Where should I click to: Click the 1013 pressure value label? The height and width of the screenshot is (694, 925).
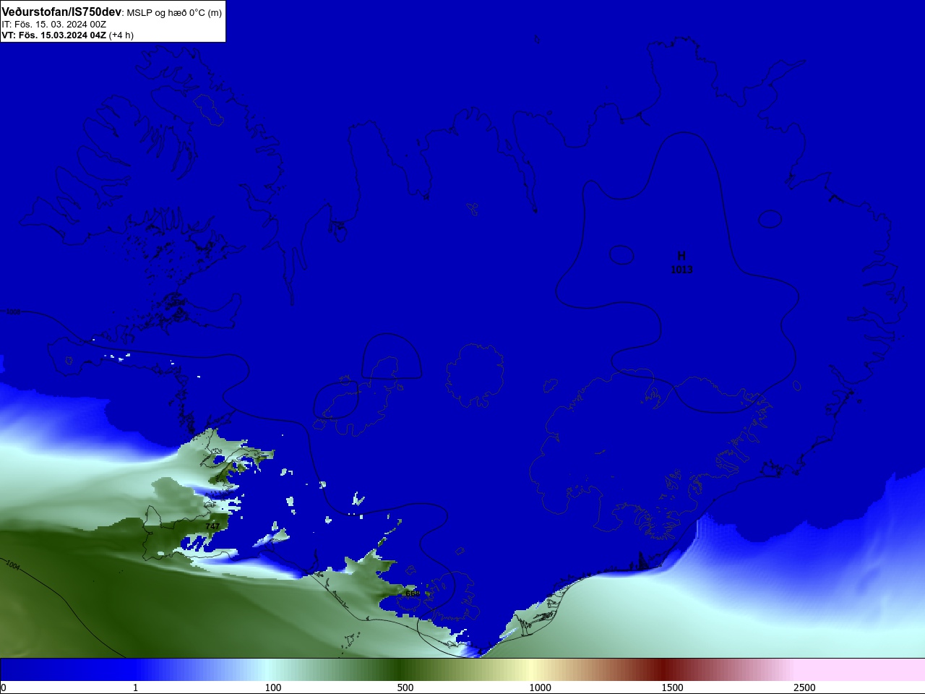click(x=681, y=270)
